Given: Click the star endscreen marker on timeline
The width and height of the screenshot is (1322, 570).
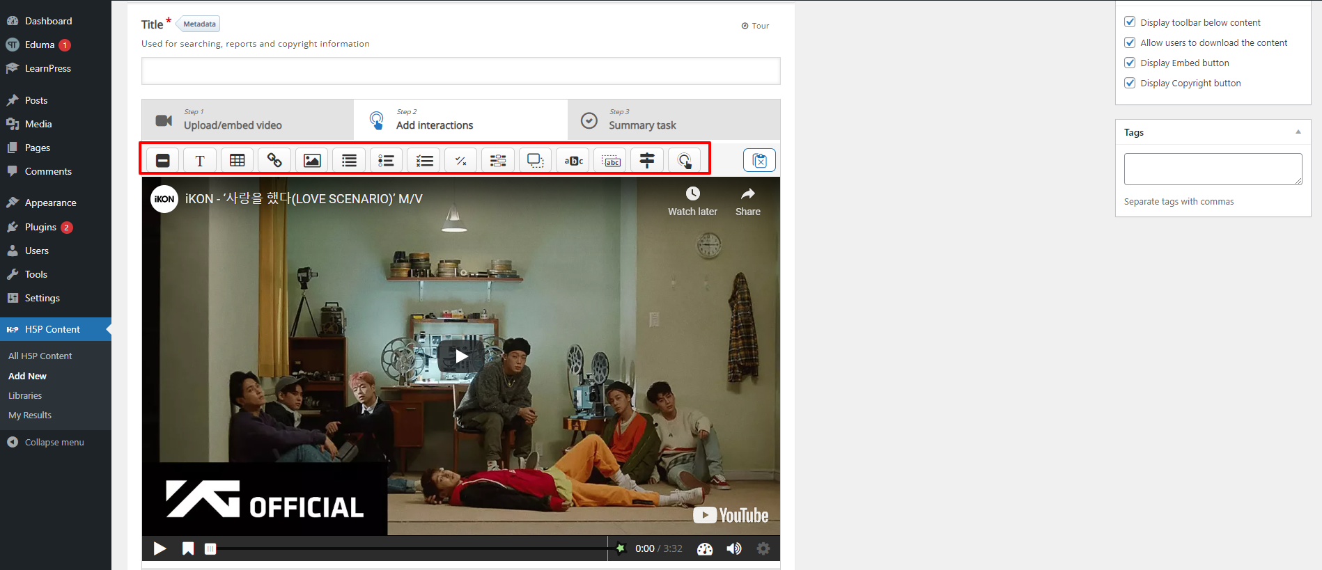Looking at the screenshot, I should [620, 548].
